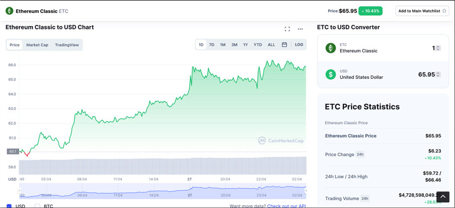Open fullscreen chart view icon

point(287,29)
